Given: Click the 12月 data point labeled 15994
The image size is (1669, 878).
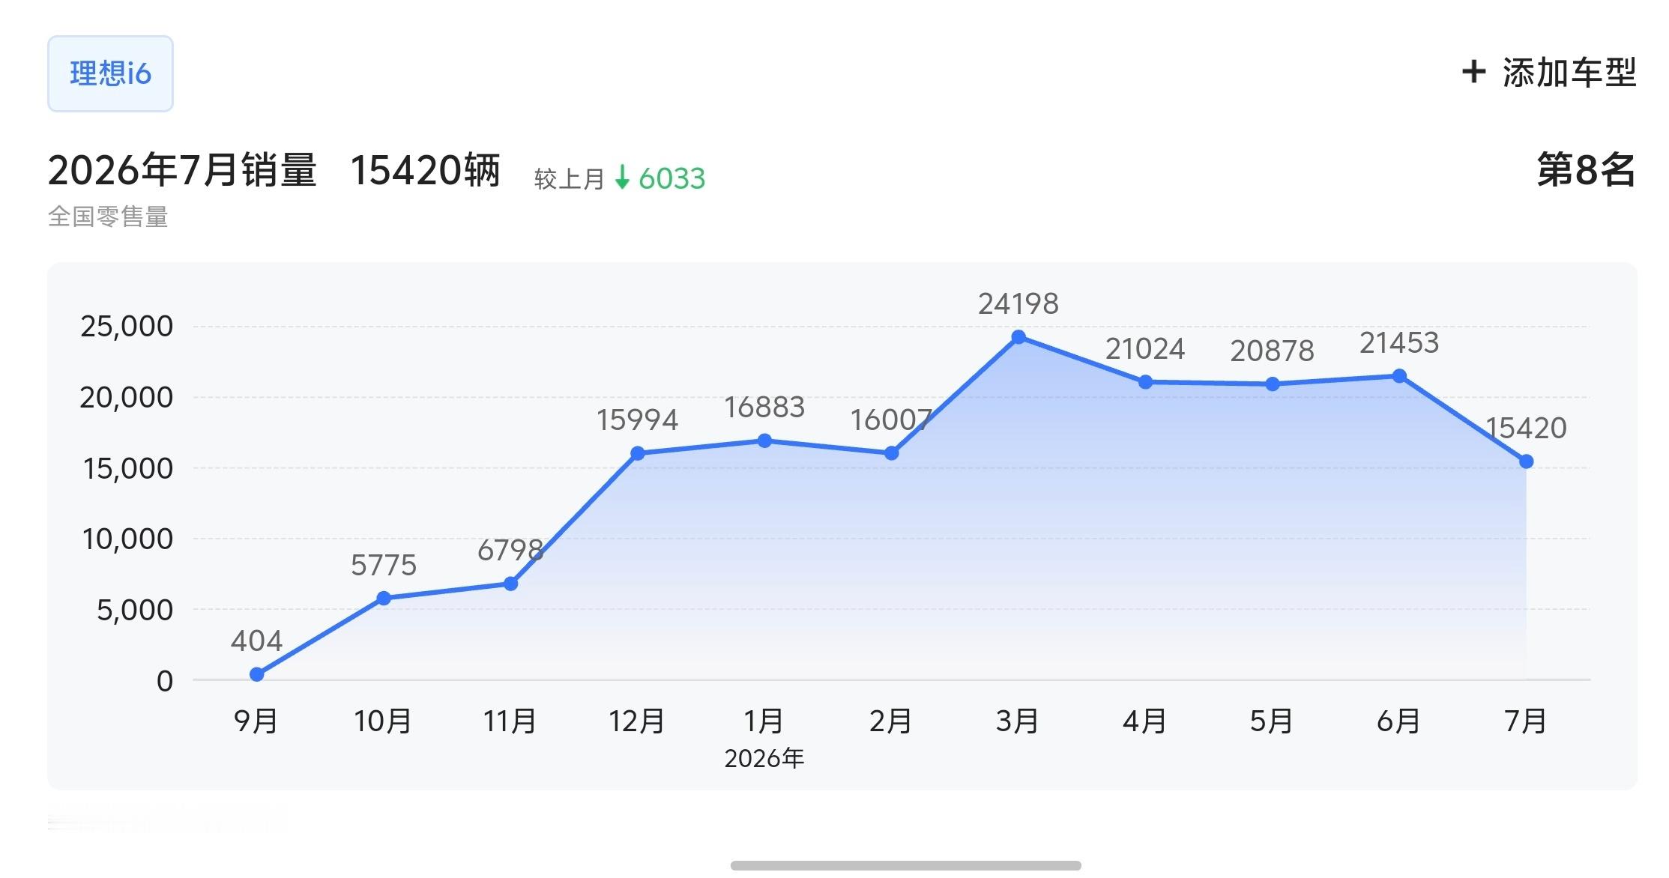Looking at the screenshot, I should click(x=637, y=453).
